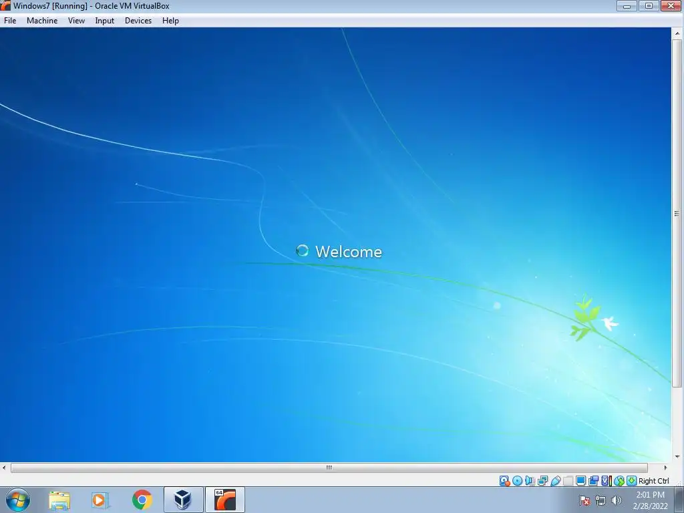Click the vertical scrollbar up arrow
The height and width of the screenshot is (513, 684).
point(677,33)
